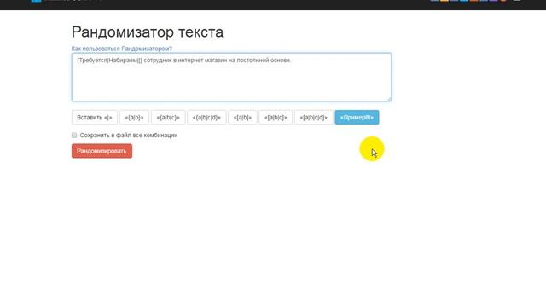Insert the «{a|b|c|d}» curly-brace template
The image size is (546, 307).
[x=206, y=118]
